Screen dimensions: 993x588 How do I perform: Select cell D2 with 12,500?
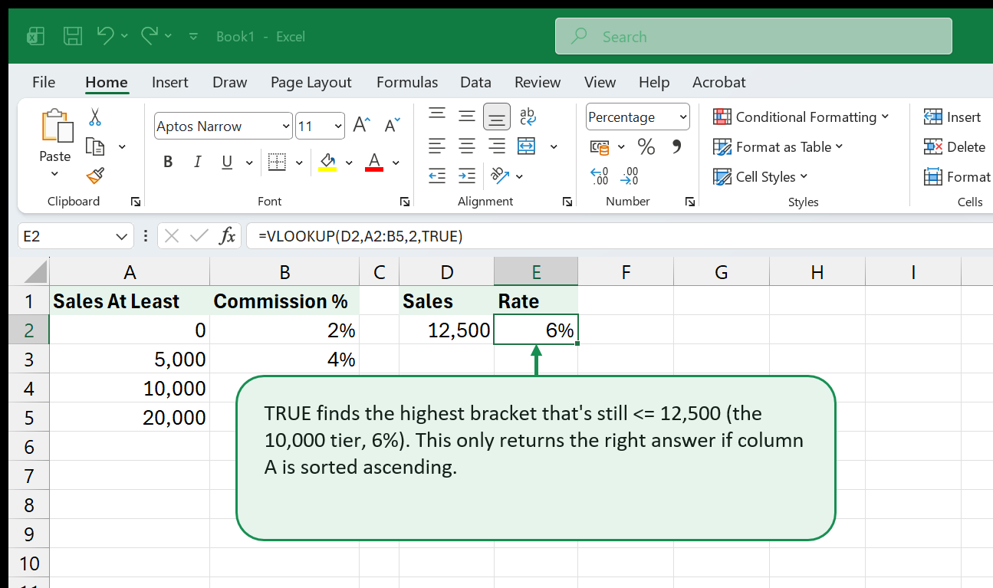click(x=447, y=330)
